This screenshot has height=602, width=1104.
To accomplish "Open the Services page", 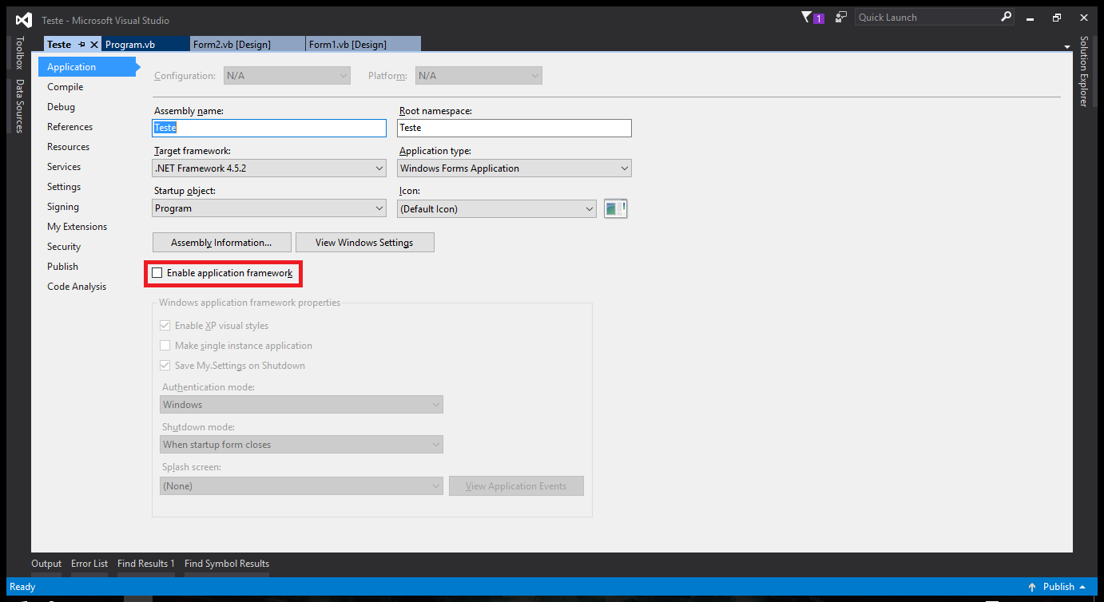I will tap(64, 167).
